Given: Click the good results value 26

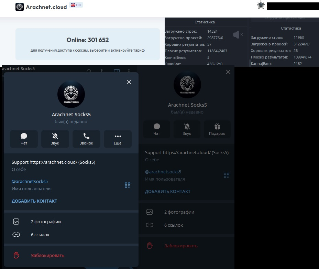Looking at the screenshot, I should click(295, 51).
